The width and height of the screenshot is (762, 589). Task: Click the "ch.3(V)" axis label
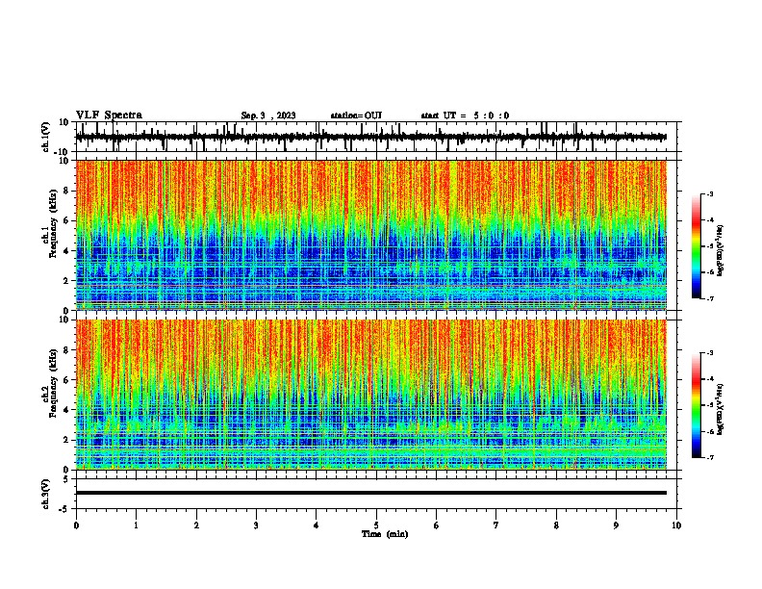[x=46, y=494]
